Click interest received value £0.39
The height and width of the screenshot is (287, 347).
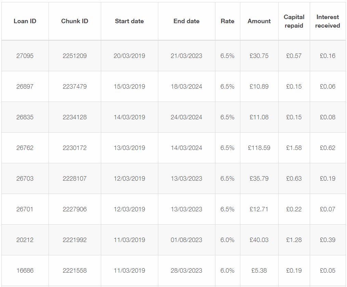pos(328,240)
